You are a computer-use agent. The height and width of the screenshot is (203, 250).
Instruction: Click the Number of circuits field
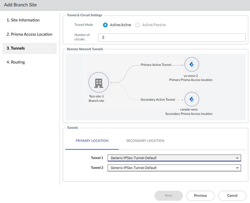click(172, 37)
